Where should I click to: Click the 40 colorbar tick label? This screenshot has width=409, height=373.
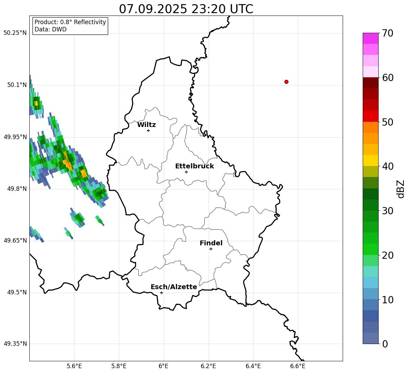[x=388, y=166]
